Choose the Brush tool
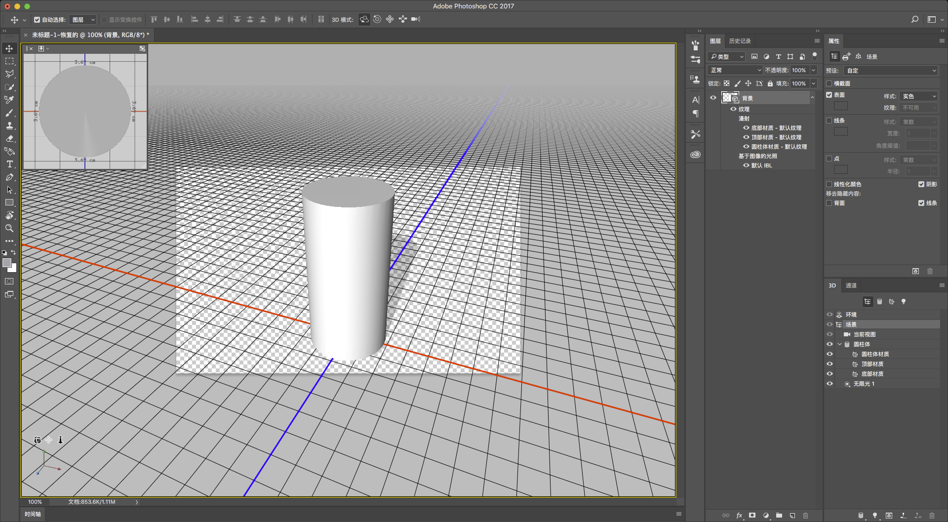Image resolution: width=948 pixels, height=522 pixels. tap(9, 113)
